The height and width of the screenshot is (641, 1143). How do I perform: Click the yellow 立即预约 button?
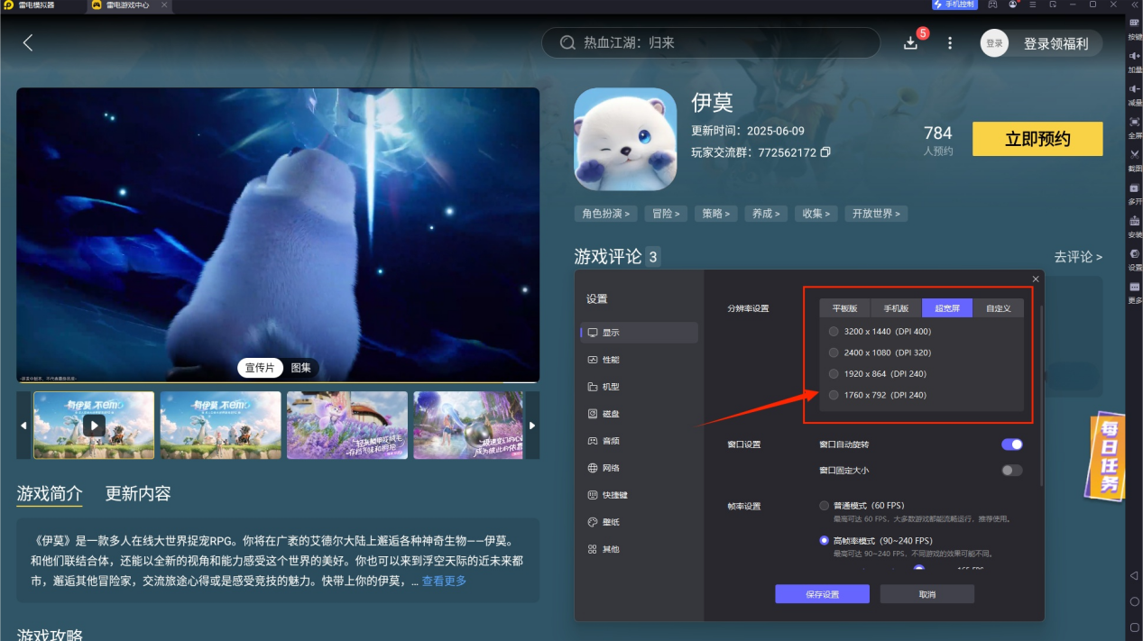[x=1037, y=139]
